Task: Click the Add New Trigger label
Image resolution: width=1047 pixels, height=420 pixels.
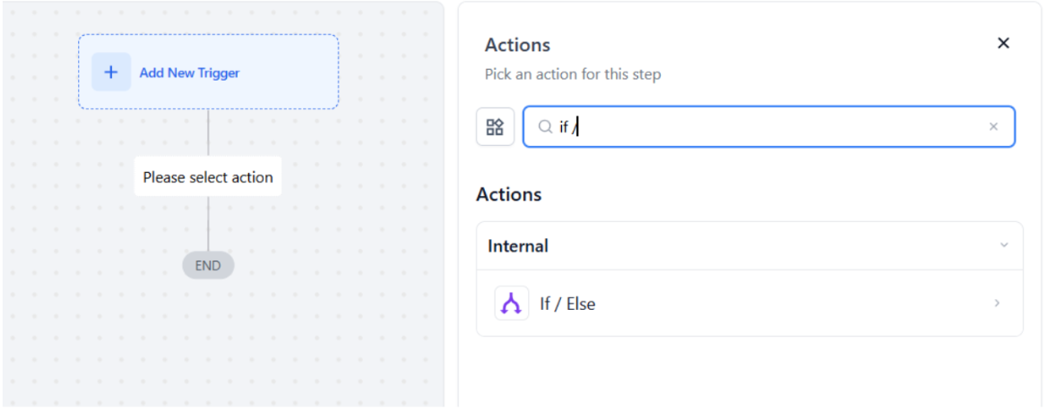Action: pos(189,73)
